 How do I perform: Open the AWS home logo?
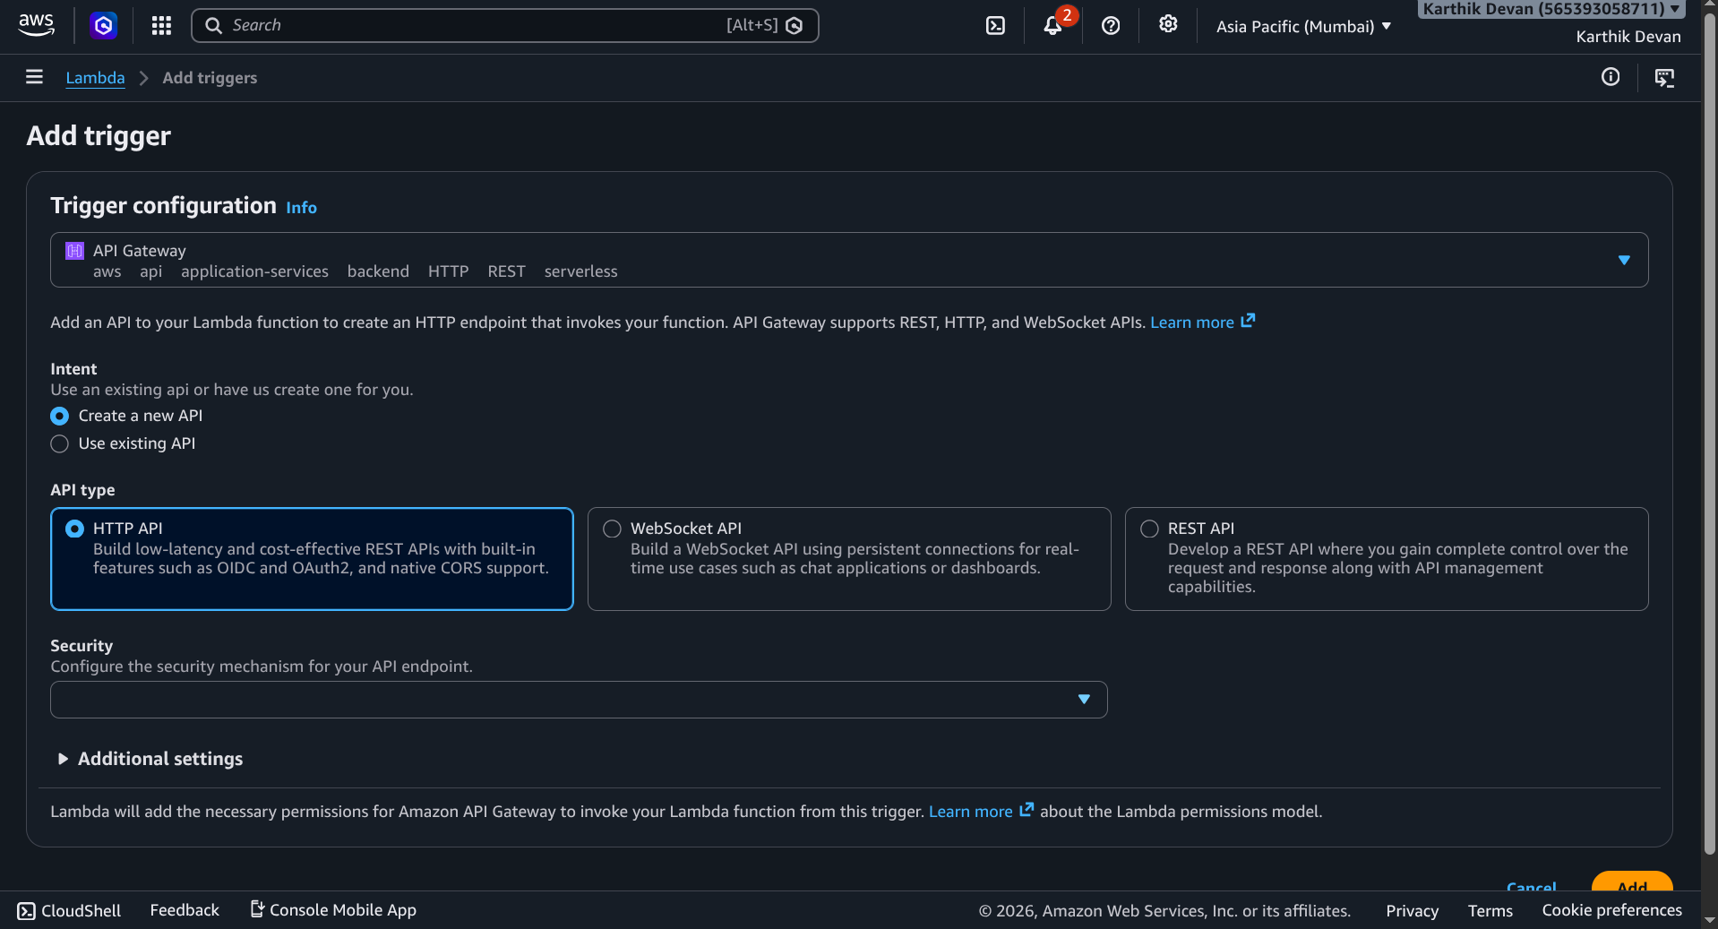coord(36,25)
